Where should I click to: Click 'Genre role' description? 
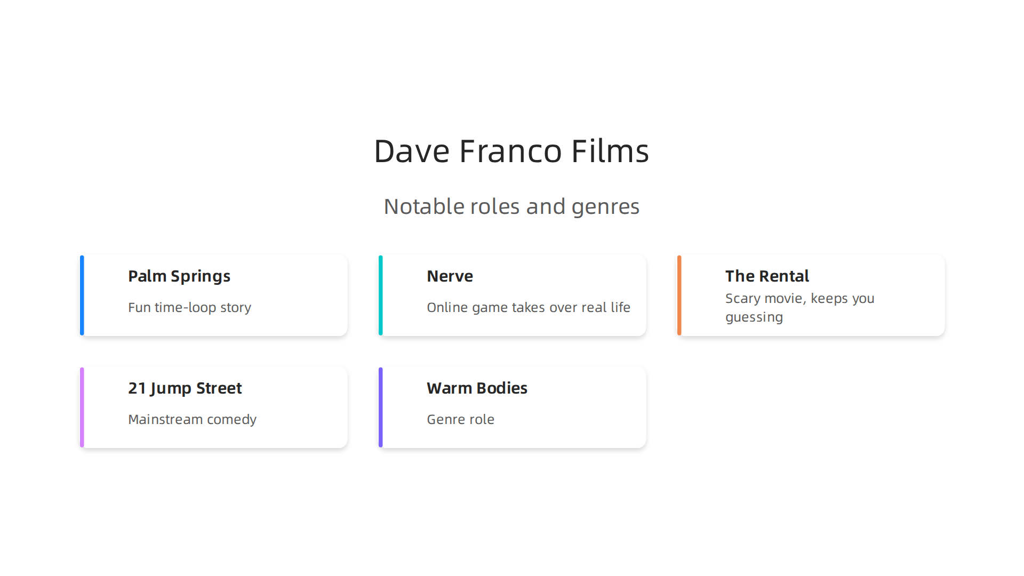click(460, 420)
